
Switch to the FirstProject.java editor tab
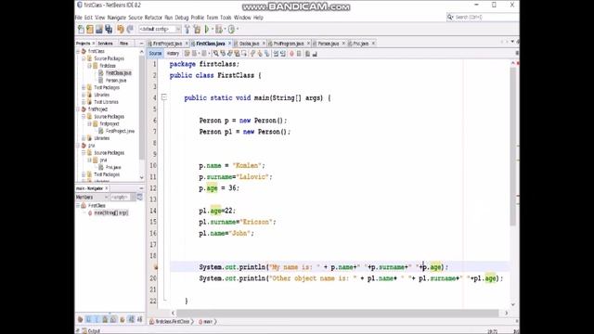[x=167, y=44]
